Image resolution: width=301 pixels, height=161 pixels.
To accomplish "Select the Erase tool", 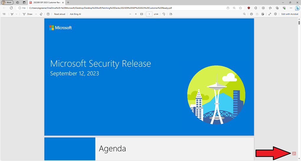I will click(x=41, y=14).
